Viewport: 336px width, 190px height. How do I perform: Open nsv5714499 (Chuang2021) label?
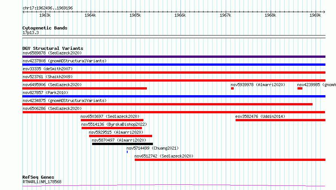[x=153, y=148]
